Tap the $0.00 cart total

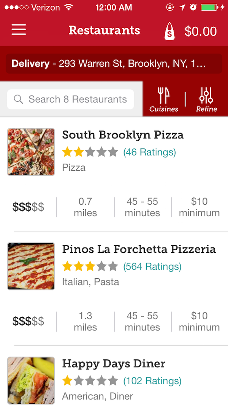pos(201,31)
